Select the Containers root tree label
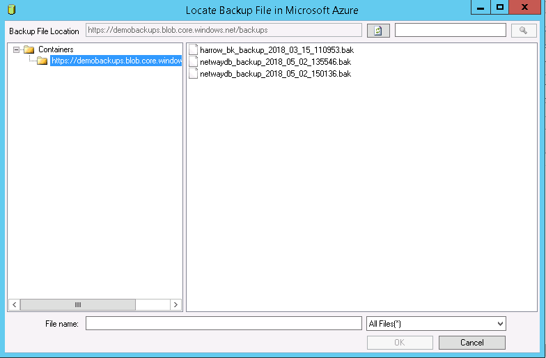The height and width of the screenshot is (358, 546). tap(56, 49)
